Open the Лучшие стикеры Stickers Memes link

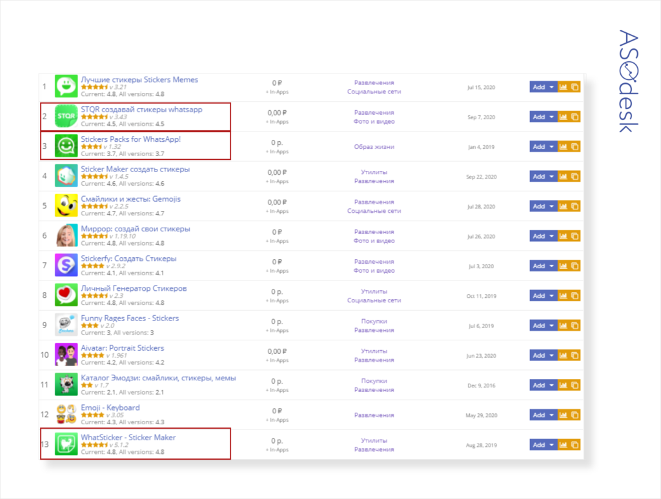click(x=139, y=79)
